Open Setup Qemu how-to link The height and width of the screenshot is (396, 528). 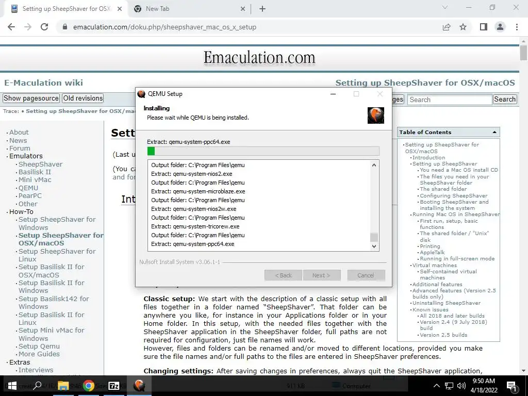pyautogui.click(x=39, y=346)
